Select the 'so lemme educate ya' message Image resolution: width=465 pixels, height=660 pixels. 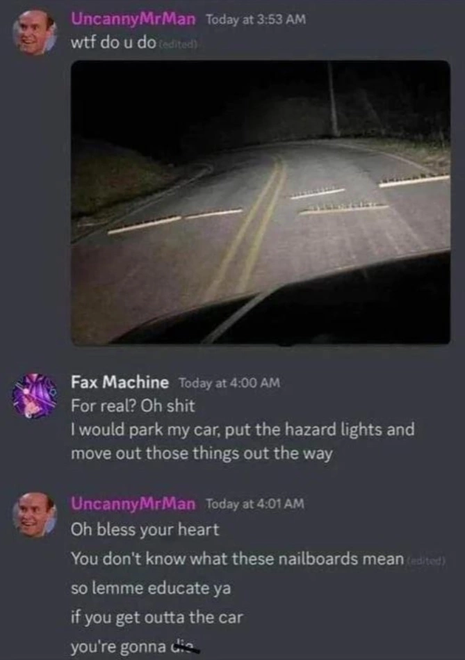click(x=151, y=588)
